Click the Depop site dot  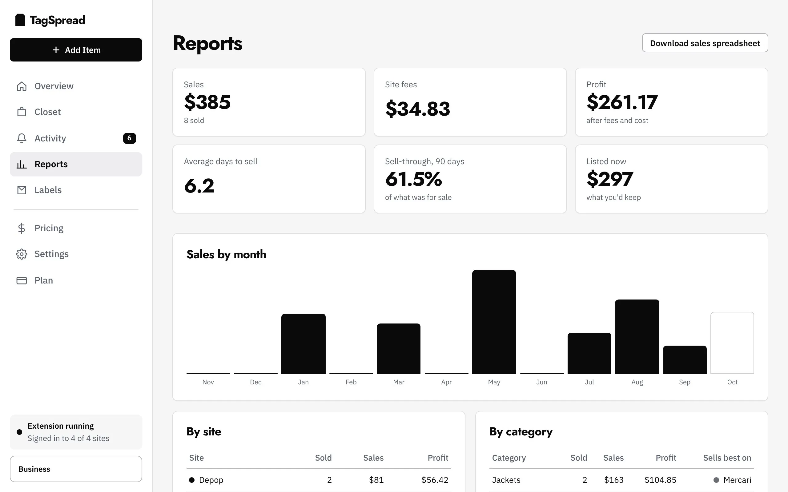(192, 480)
